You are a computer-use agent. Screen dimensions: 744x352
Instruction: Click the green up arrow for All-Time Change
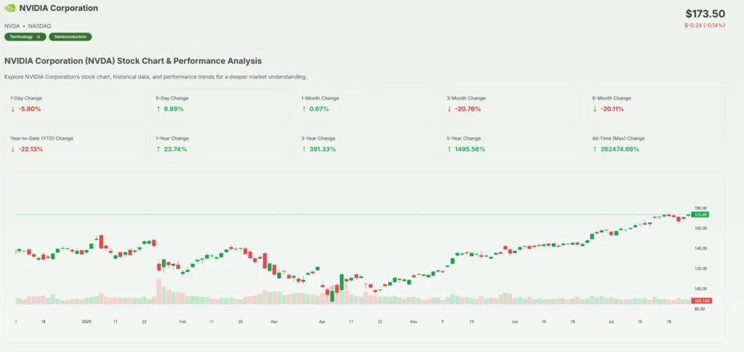click(594, 149)
